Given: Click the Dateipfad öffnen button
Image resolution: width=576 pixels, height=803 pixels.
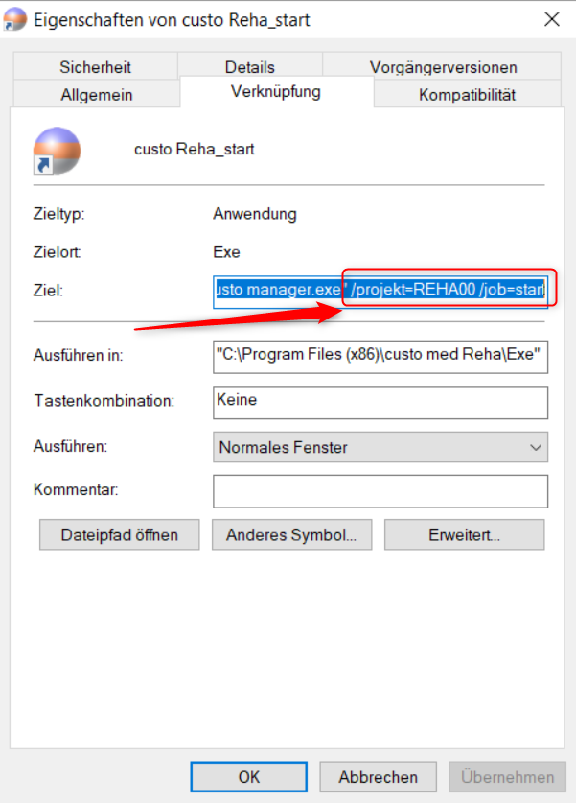Looking at the screenshot, I should pyautogui.click(x=120, y=534).
